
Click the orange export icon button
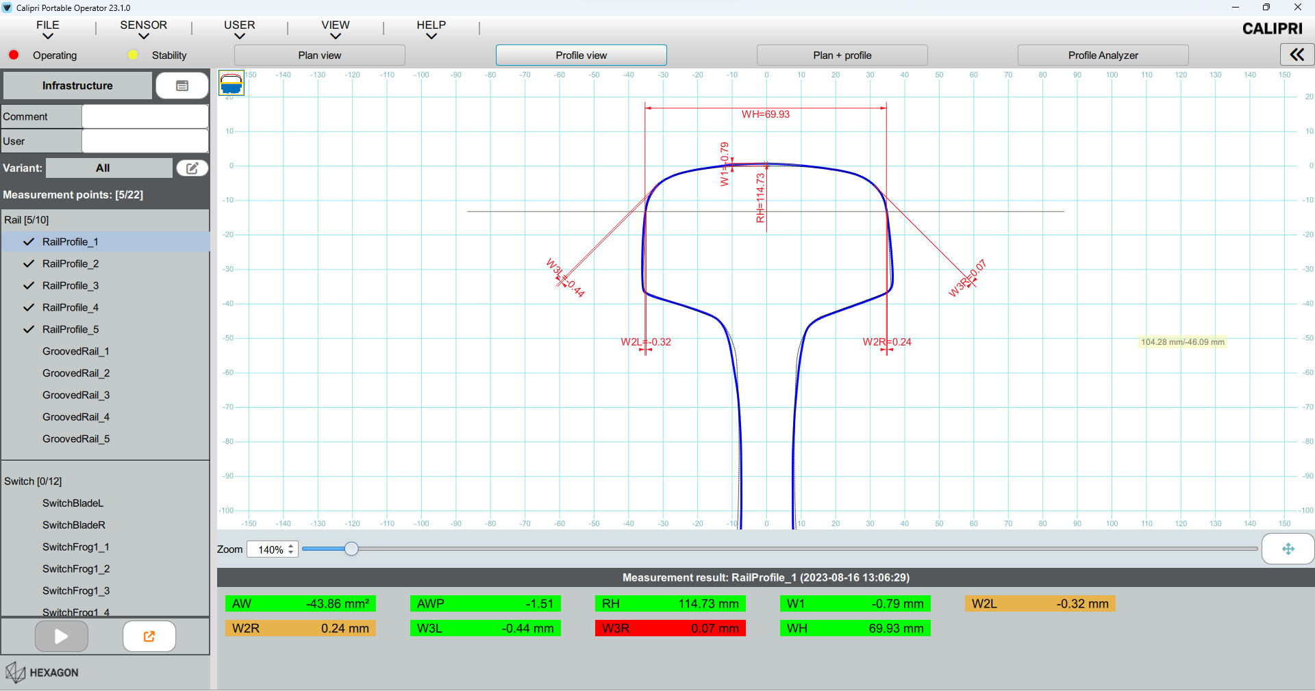click(149, 636)
